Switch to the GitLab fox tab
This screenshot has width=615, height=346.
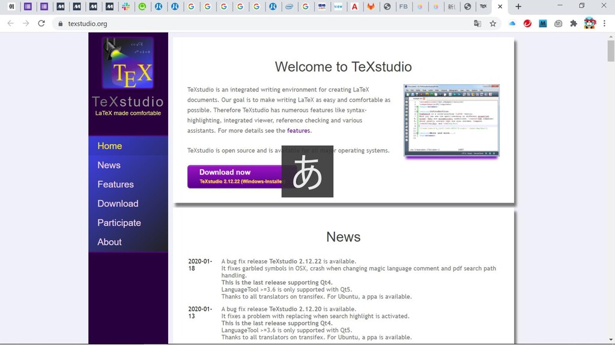[371, 7]
